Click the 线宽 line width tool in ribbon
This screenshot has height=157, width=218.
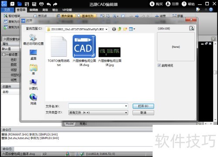pyautogui.click(x=160, y=16)
